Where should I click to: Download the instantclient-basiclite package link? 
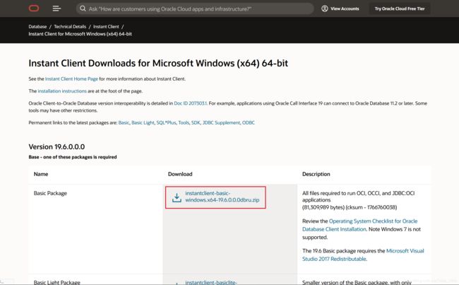pos(211,282)
